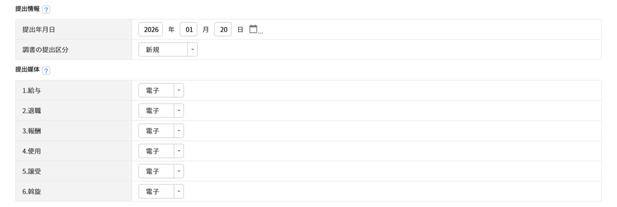Open the 調書の提出区分 dropdown

point(192,50)
